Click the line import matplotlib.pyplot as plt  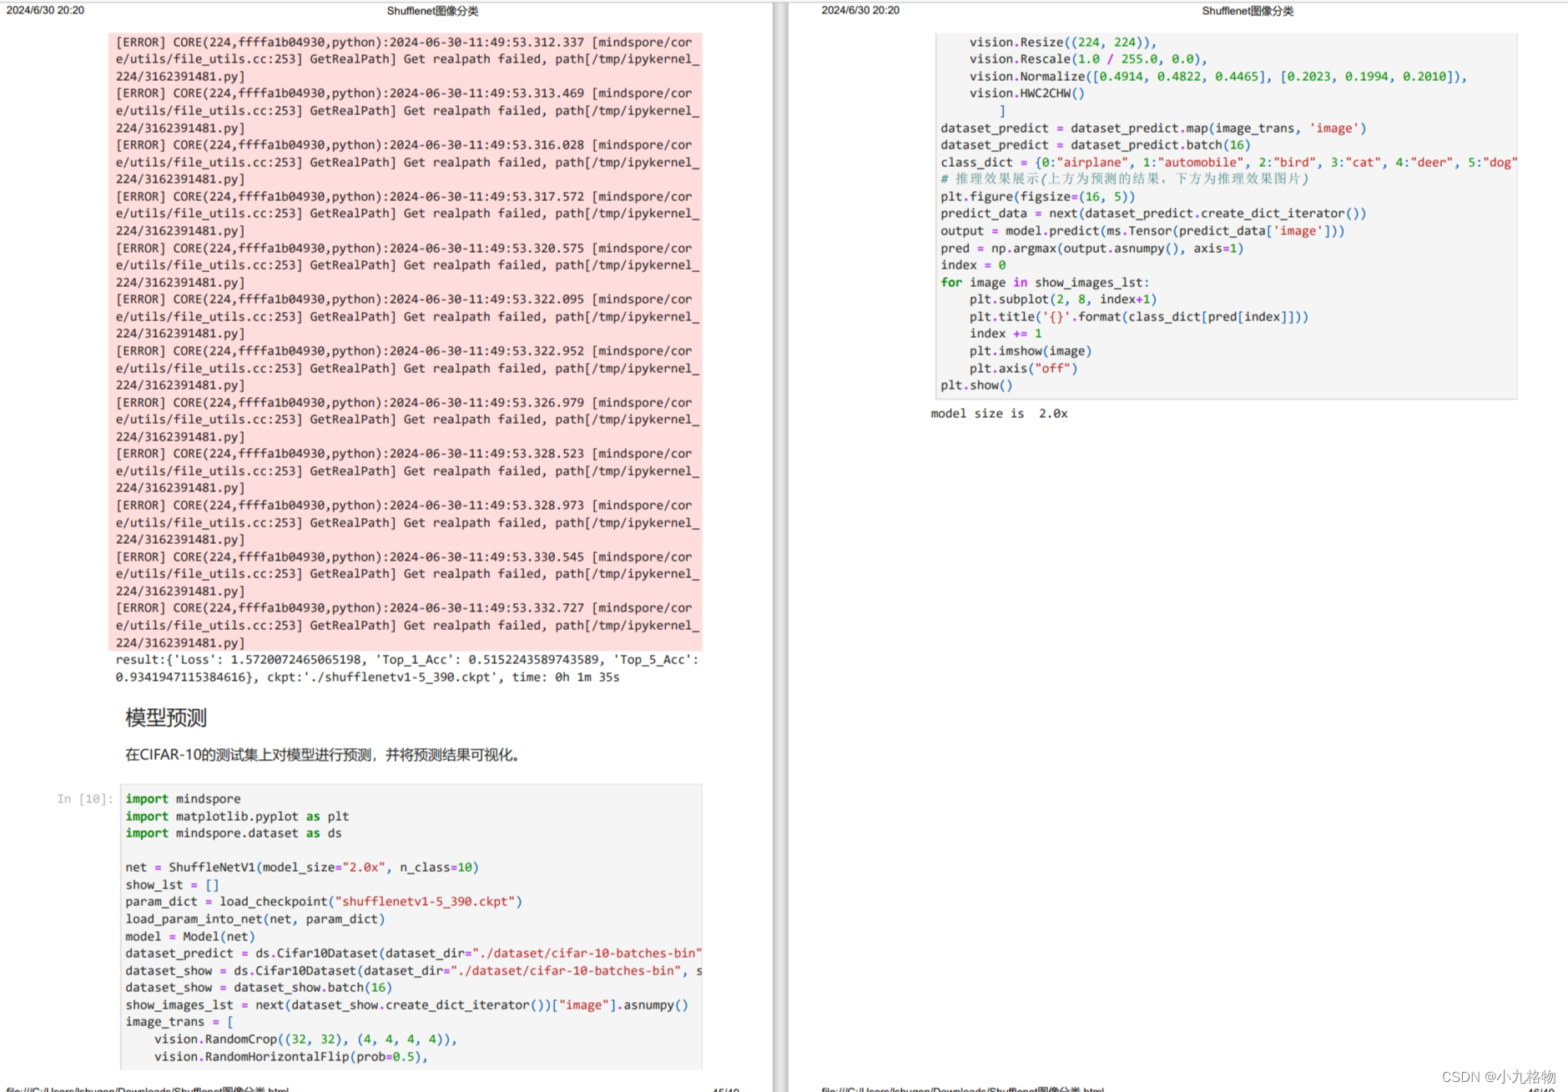[x=237, y=817]
